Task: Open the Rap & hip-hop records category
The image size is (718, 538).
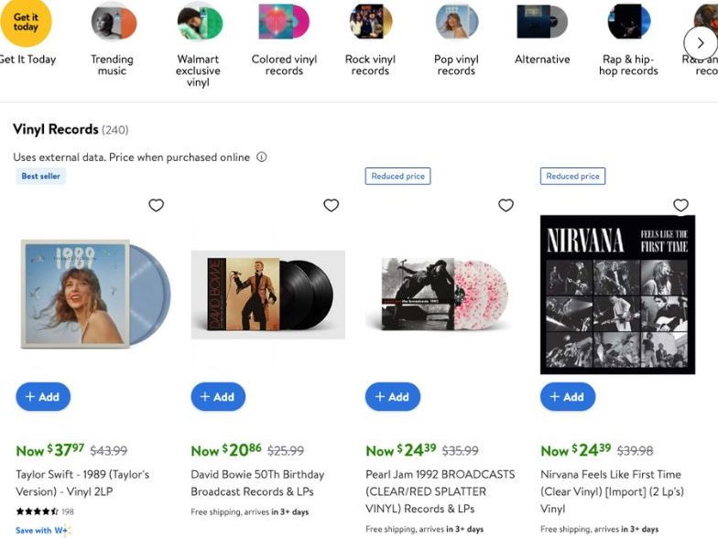Action: coord(628,22)
